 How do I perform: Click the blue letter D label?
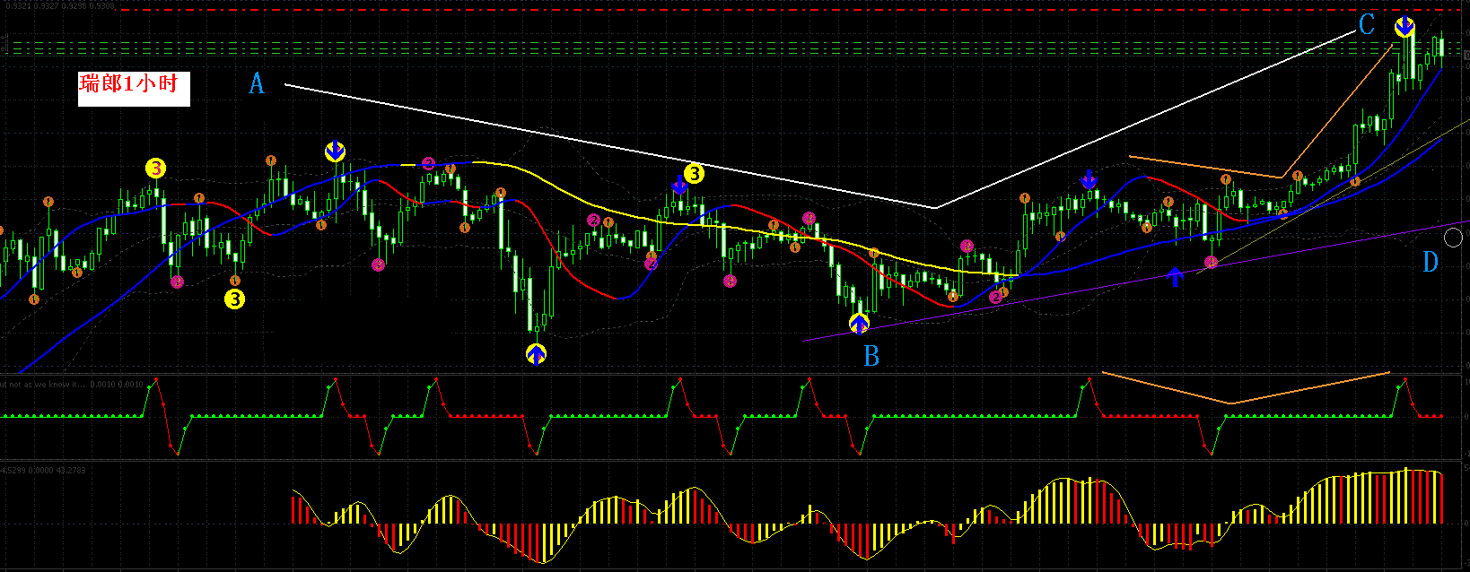click(1431, 262)
